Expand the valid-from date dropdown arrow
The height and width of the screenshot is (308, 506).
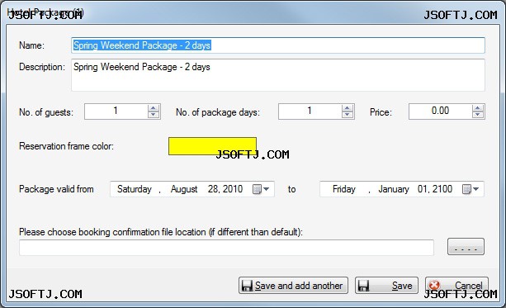[267, 189]
